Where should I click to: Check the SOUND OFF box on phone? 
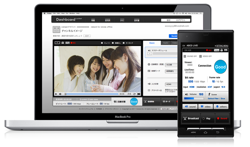click(x=185, y=56)
